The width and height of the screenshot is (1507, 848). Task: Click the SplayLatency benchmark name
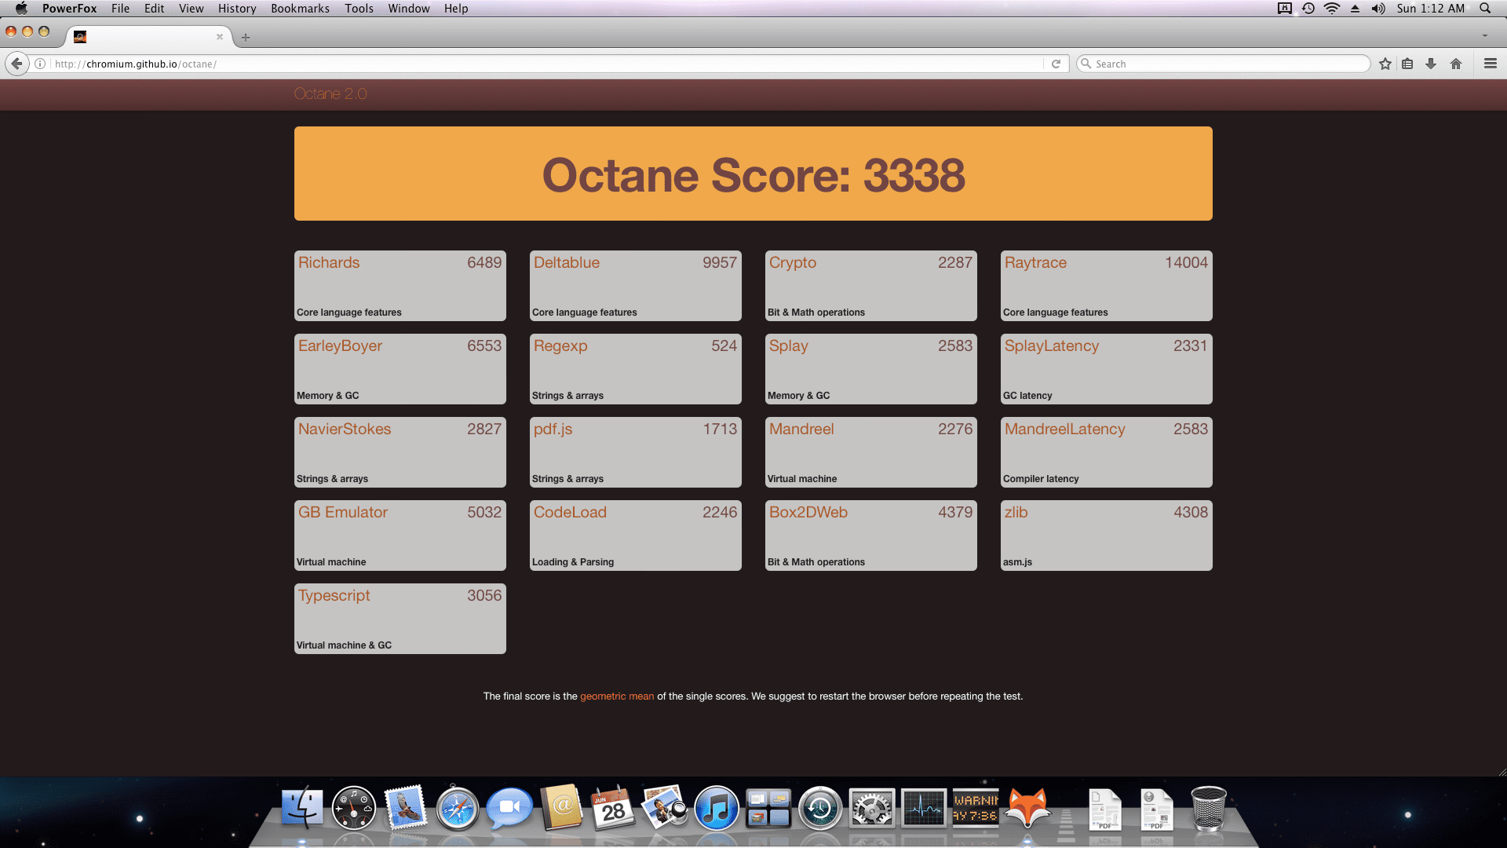[x=1052, y=346]
